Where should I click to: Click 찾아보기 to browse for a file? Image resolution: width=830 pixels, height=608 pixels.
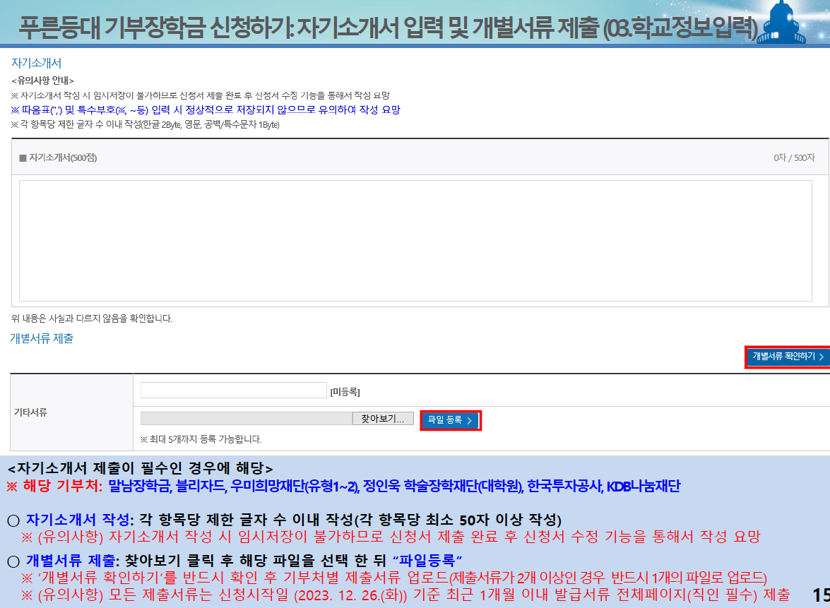coord(381,417)
